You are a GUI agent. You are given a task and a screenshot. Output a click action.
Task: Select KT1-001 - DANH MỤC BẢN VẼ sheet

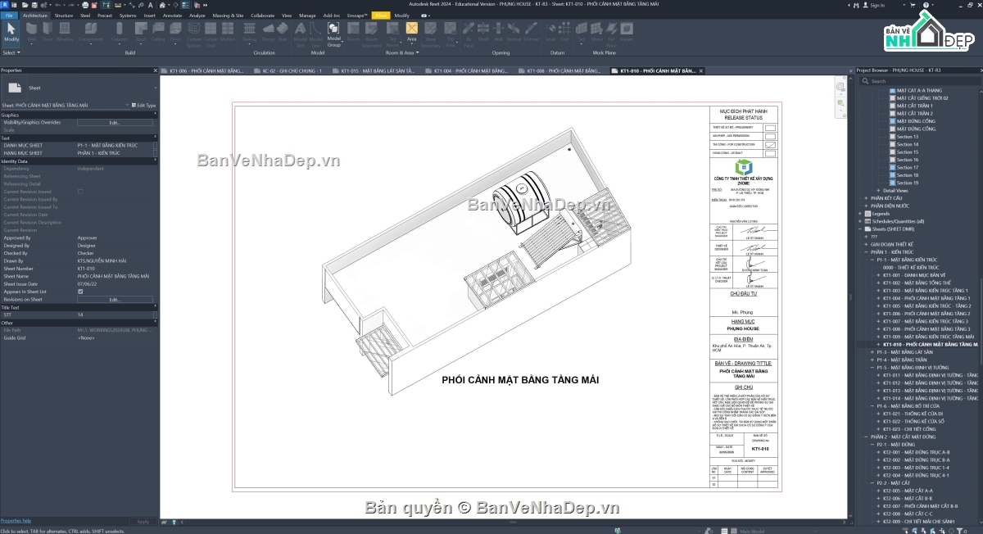pos(914,275)
